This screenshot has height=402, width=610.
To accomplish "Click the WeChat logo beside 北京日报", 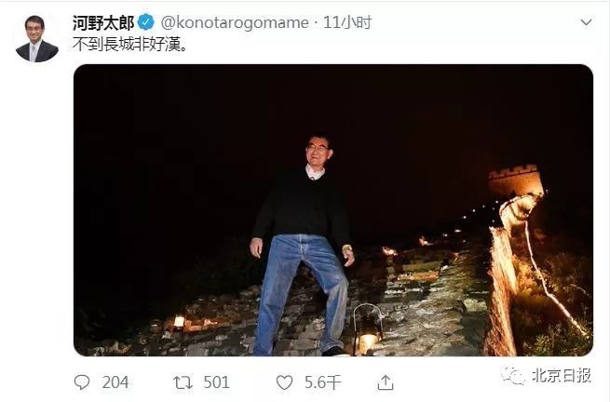I will point(513,375).
